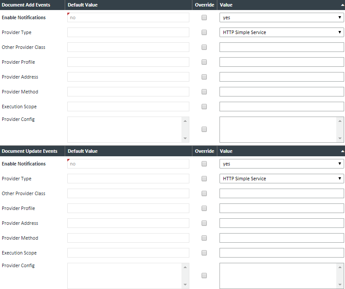The width and height of the screenshot is (345, 289).
Task: Click Provider Profile value field in Update Events
Action: (281, 208)
